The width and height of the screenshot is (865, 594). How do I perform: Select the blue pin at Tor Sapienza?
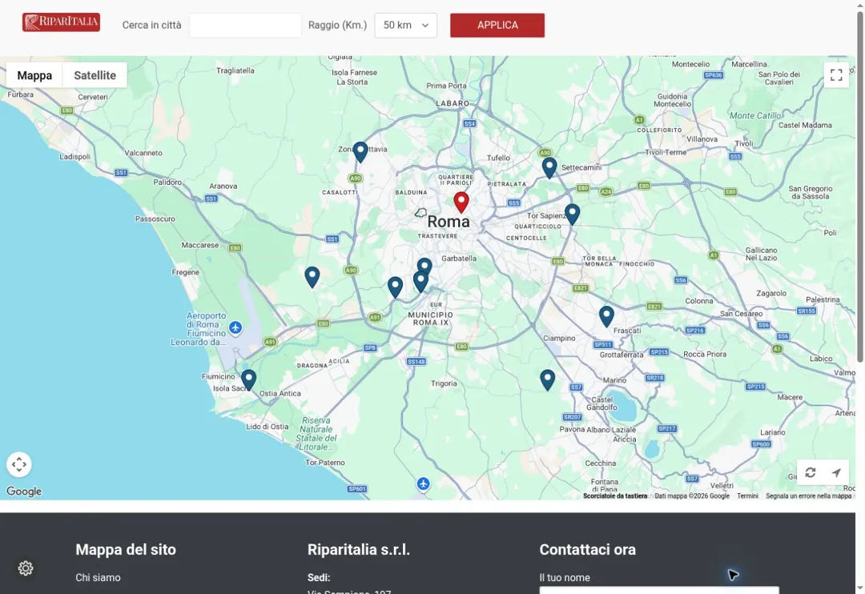pyautogui.click(x=572, y=214)
